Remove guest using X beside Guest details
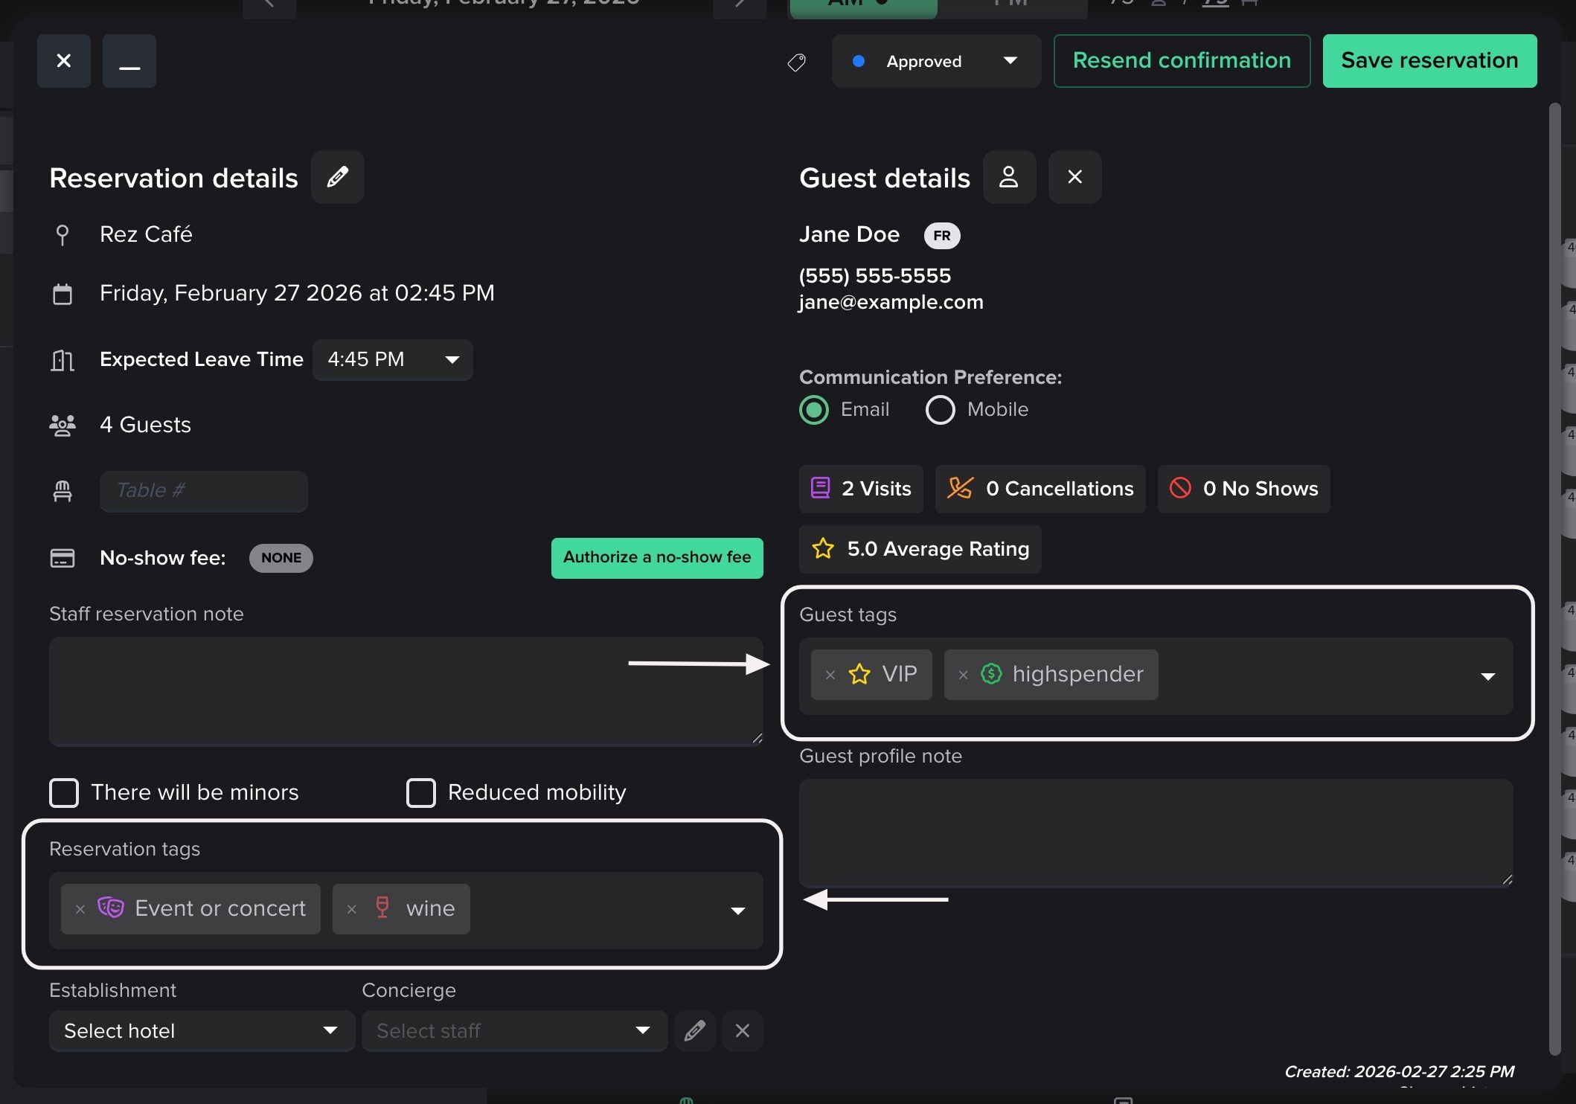The width and height of the screenshot is (1576, 1104). pyautogui.click(x=1074, y=177)
